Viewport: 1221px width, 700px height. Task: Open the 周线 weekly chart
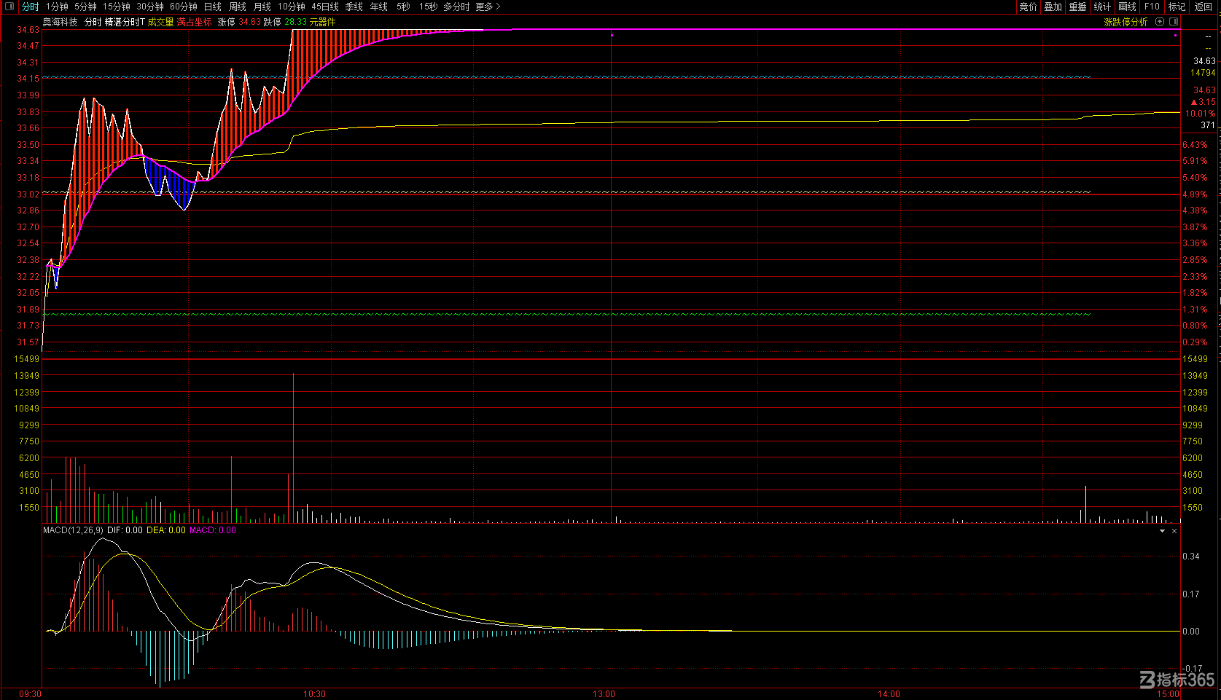(x=238, y=7)
